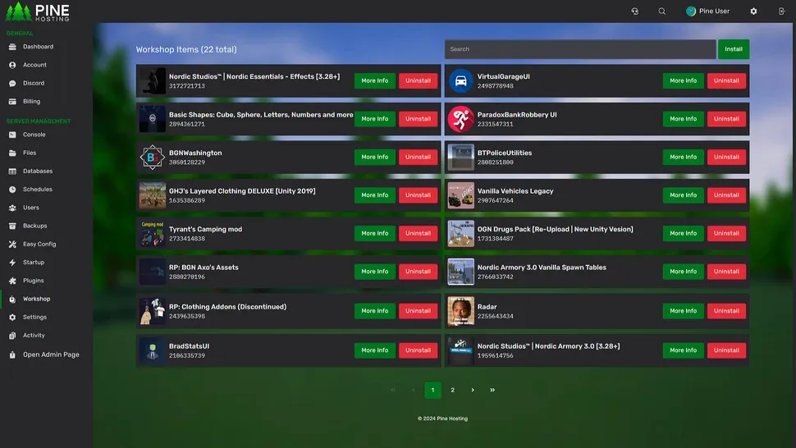
Task: Click the ParadoxBankRobbery UI thumbnail
Action: 461,120
